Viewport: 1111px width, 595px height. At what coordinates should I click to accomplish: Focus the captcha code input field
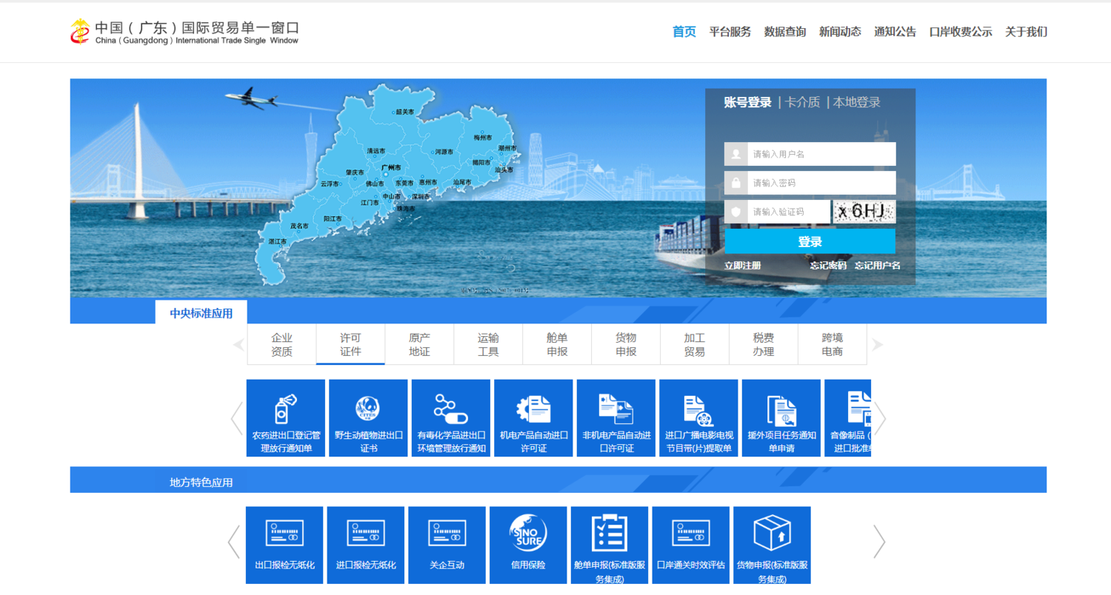(x=789, y=212)
